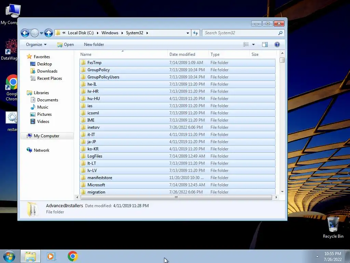Create a New folder
The width and height of the screenshot is (350, 263).
click(x=94, y=45)
